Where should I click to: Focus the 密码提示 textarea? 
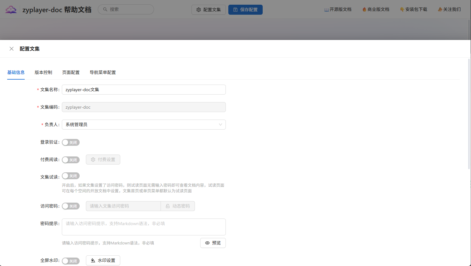(x=144, y=227)
